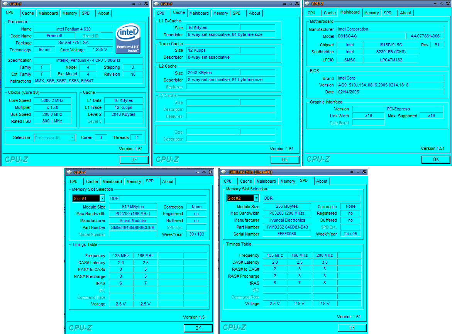Click the L2 Cache size '2048 KBytes' in Cache window
This screenshot has width=452, height=334.
pos(213,73)
